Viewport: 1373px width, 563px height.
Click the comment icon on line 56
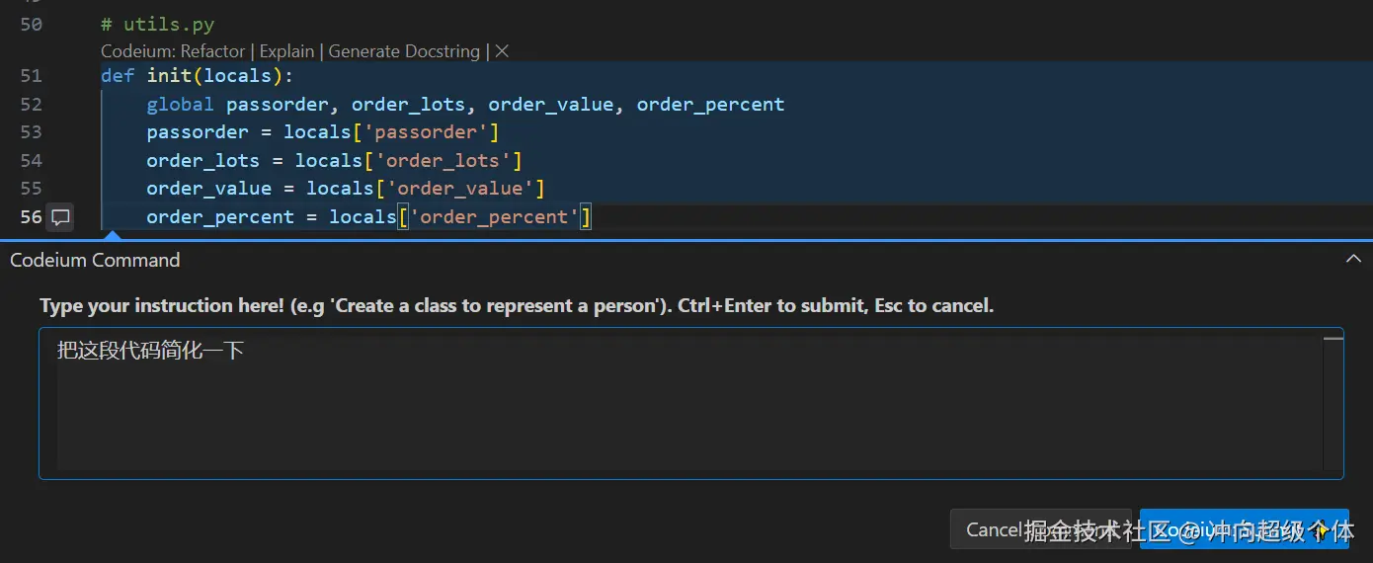coord(60,217)
